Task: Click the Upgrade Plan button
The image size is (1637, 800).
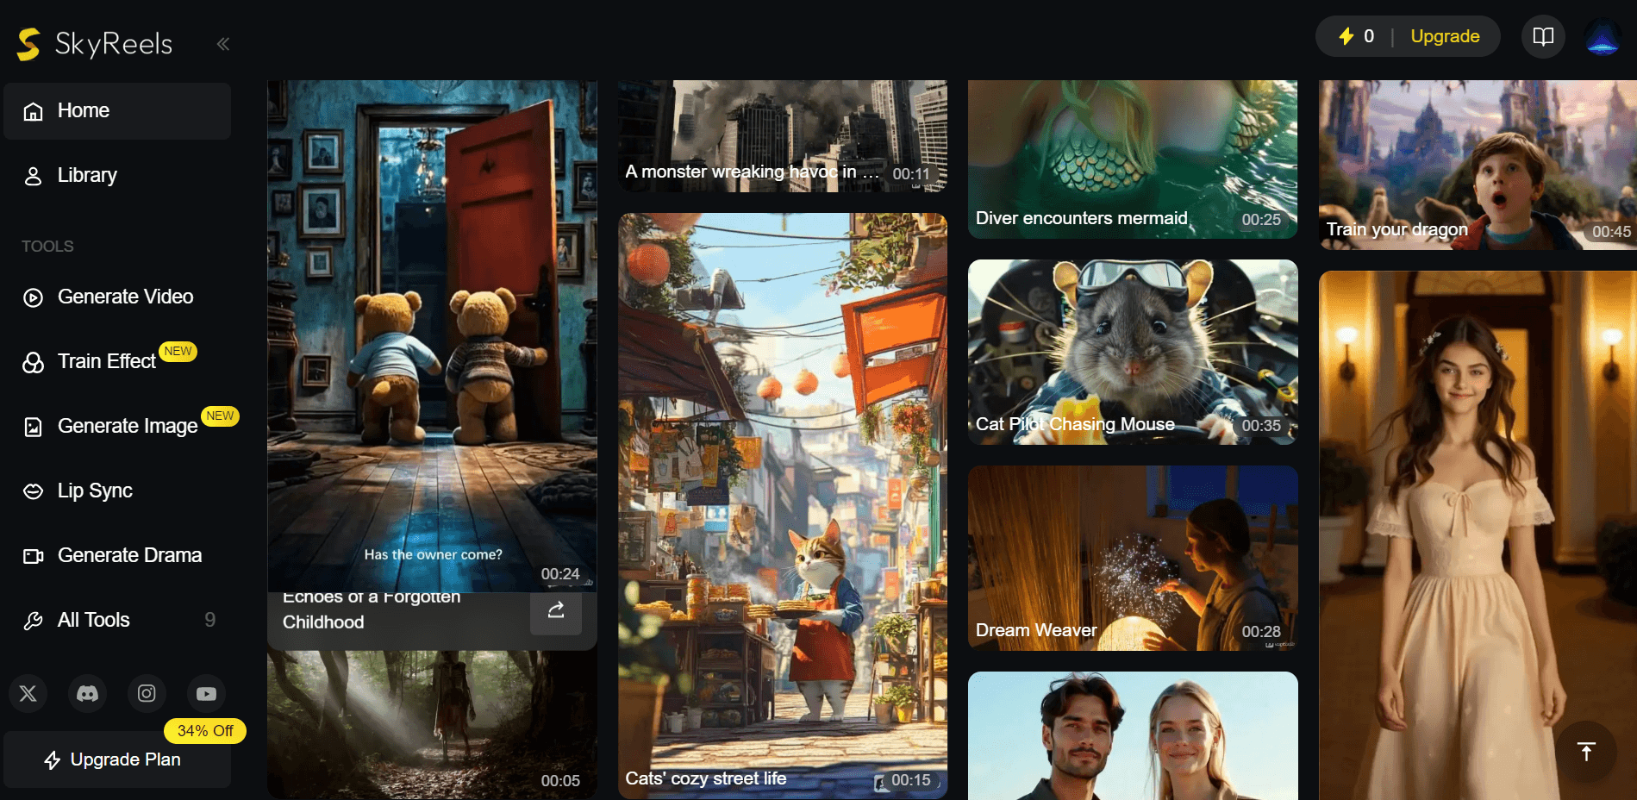Action: point(117,759)
